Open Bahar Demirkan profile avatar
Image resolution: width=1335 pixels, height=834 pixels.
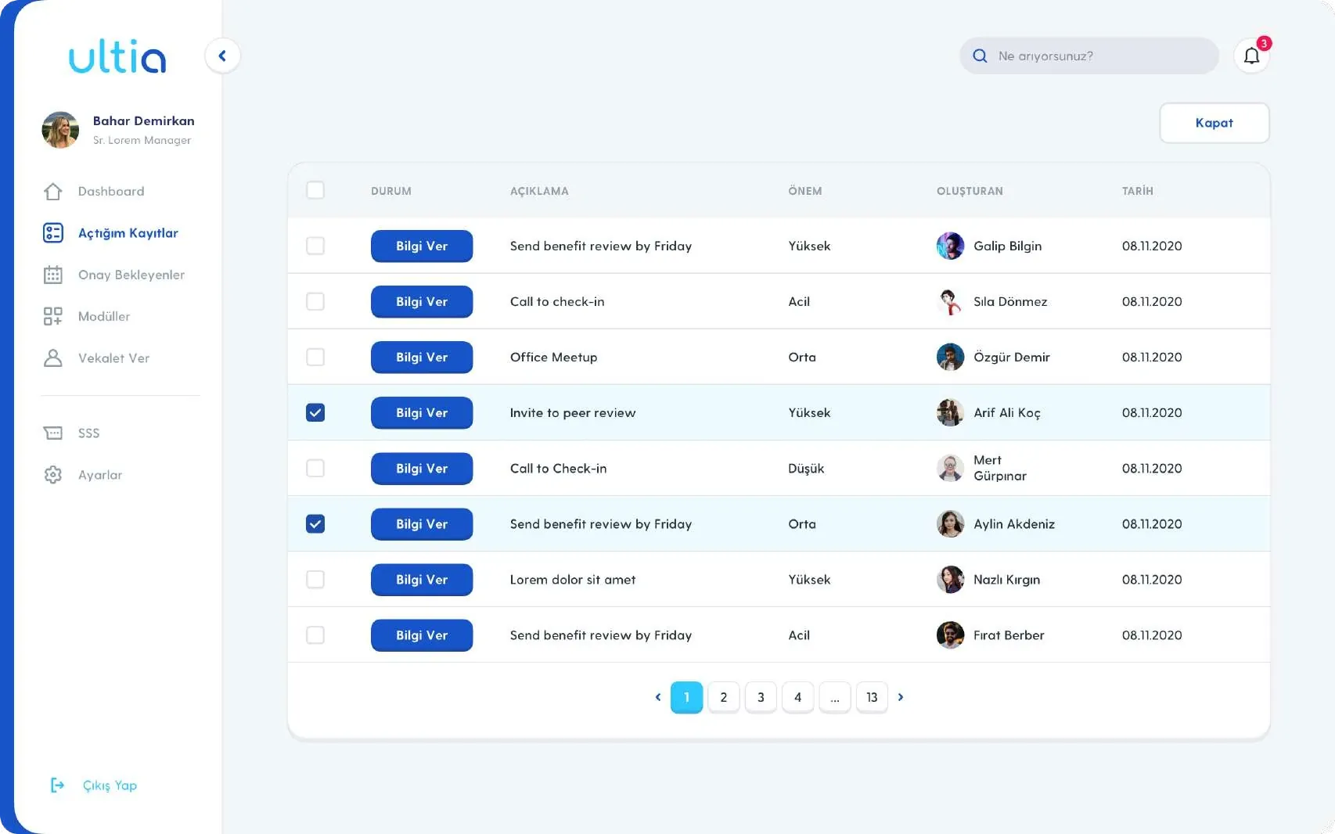tap(60, 130)
